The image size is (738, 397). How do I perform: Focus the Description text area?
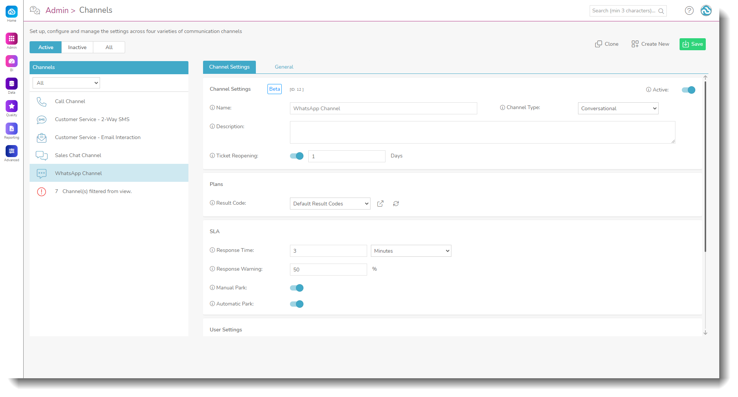click(x=483, y=132)
